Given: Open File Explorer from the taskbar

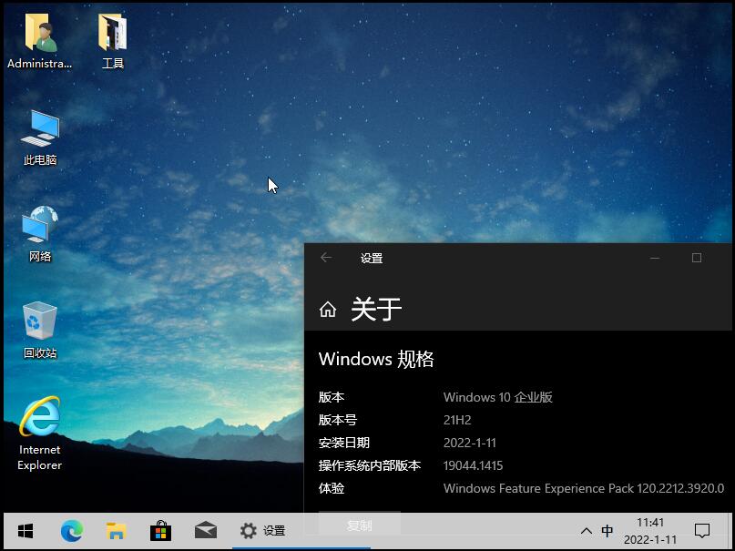Looking at the screenshot, I should pyautogui.click(x=116, y=530).
